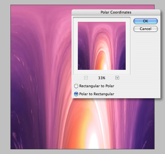
Task: Select the Rectangular to Polar option
Action: point(94,86)
